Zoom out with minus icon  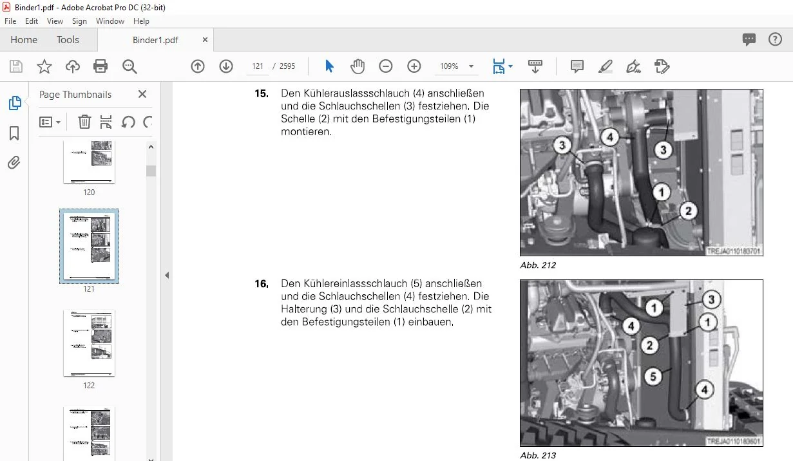tap(386, 66)
